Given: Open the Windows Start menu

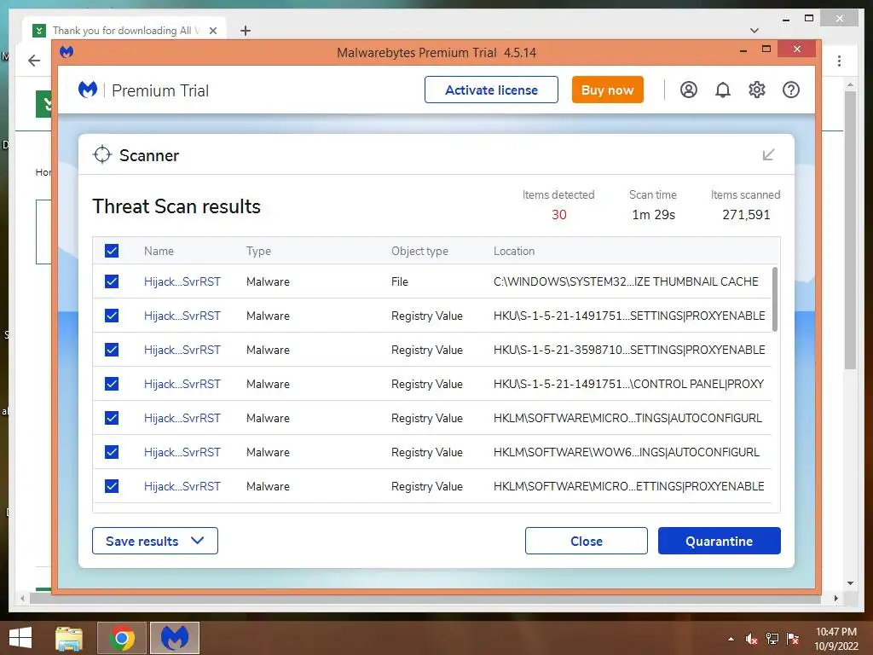Looking at the screenshot, I should click(20, 638).
